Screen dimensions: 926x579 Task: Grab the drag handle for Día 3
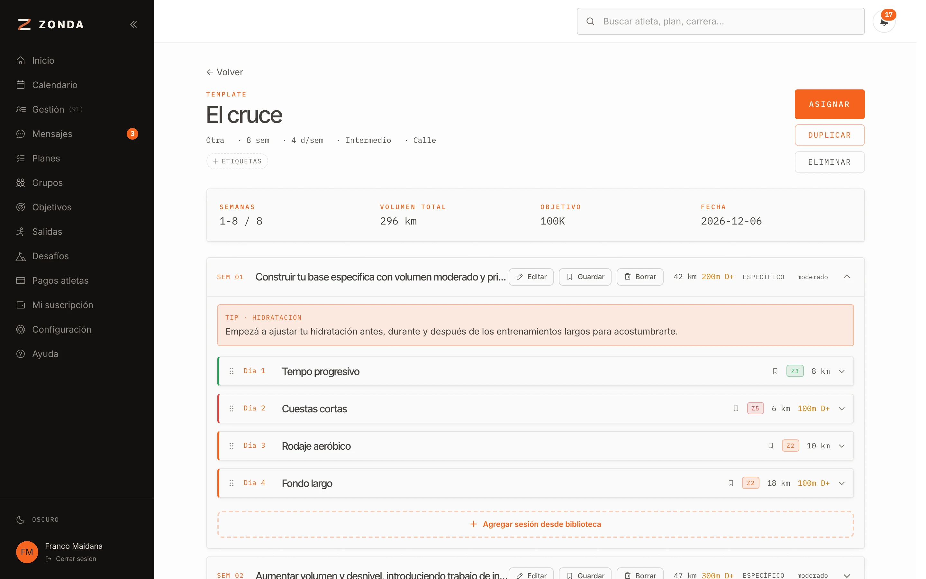(232, 446)
